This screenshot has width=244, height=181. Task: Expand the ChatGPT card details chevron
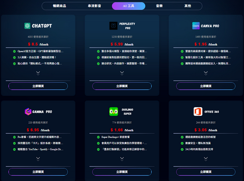(x=38, y=73)
